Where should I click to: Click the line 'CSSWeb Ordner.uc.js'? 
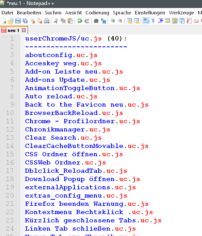pyautogui.click(x=65, y=163)
